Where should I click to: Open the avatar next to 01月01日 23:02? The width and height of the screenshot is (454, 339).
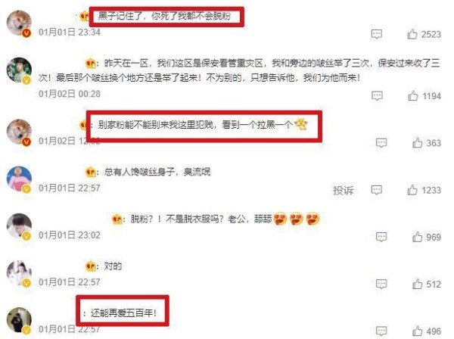point(19,226)
